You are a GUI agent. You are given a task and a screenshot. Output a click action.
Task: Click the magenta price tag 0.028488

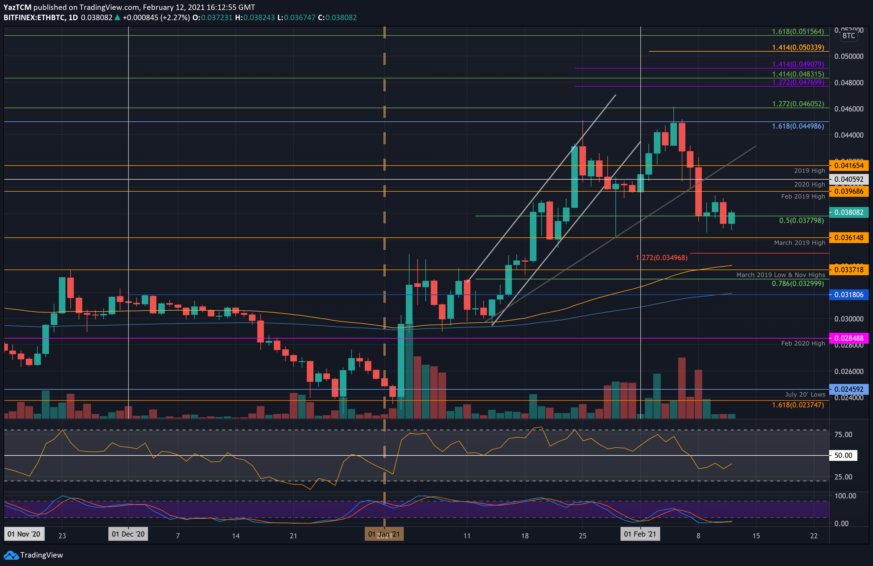pos(849,338)
